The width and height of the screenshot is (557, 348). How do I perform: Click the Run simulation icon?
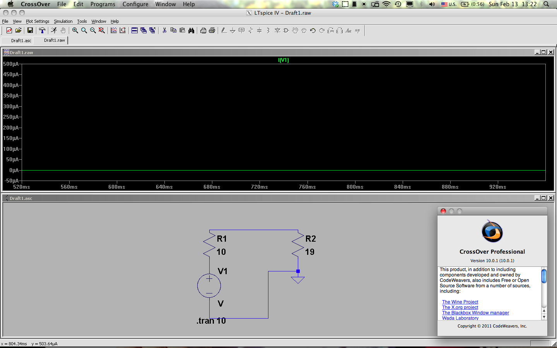(x=54, y=31)
